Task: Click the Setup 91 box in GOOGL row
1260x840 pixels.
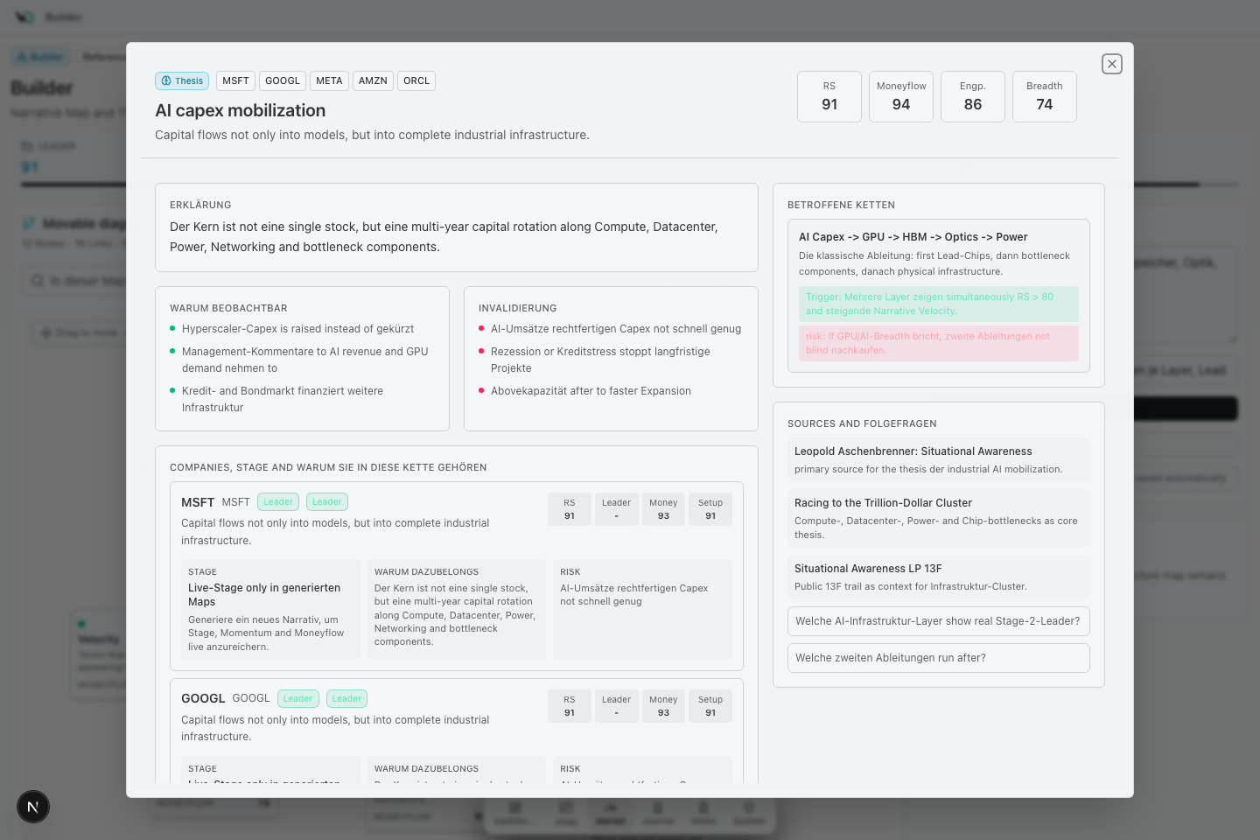Action: 710,706
